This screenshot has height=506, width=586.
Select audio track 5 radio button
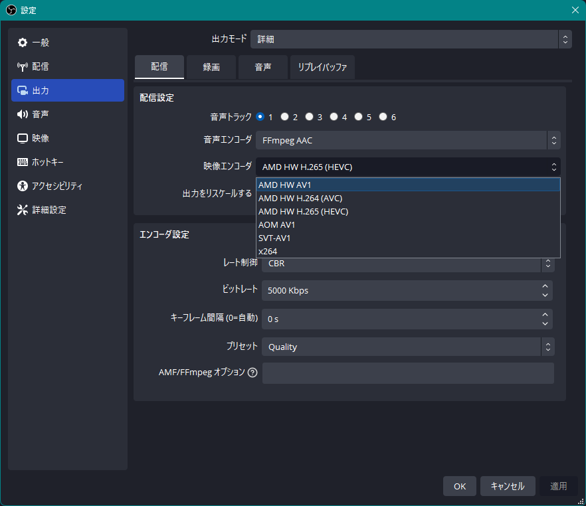coord(358,116)
